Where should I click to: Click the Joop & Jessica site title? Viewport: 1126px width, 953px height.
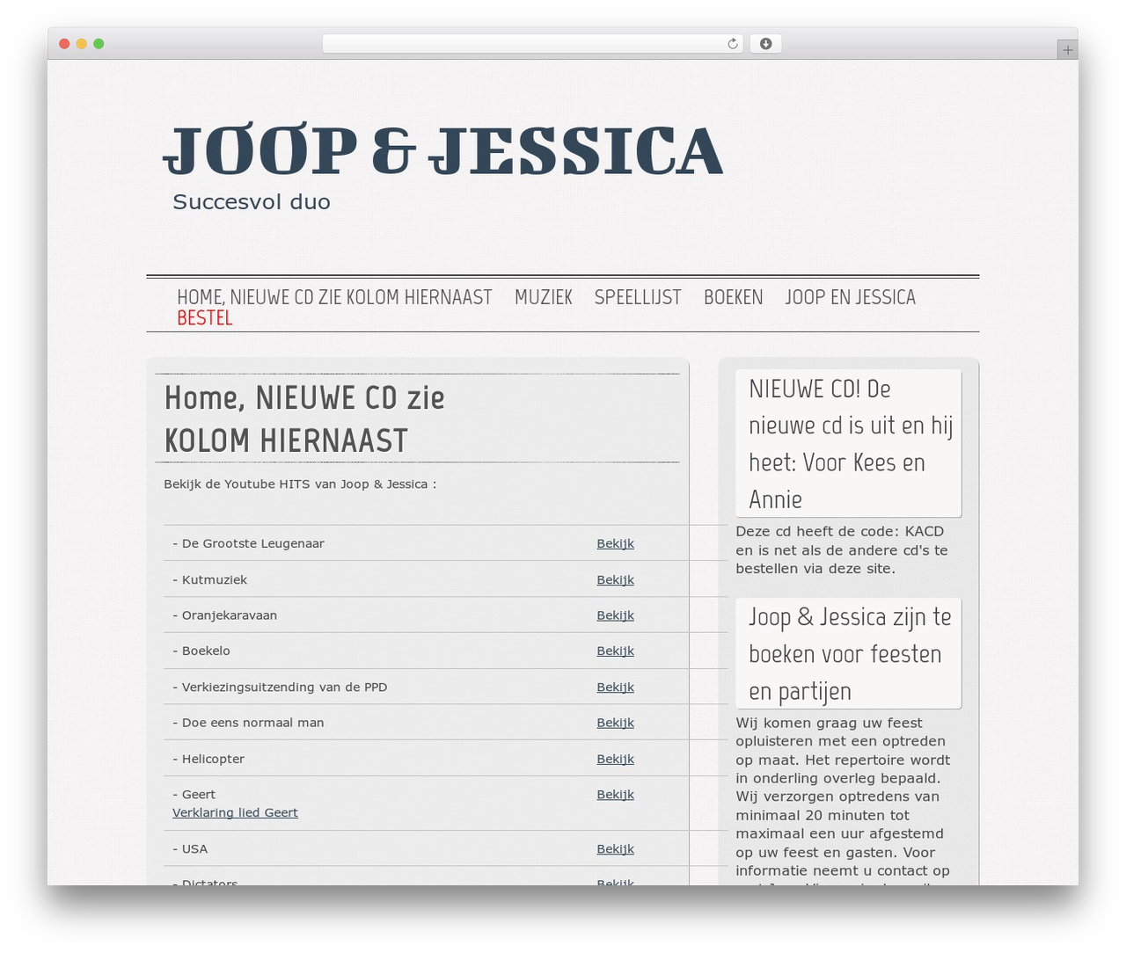click(443, 150)
